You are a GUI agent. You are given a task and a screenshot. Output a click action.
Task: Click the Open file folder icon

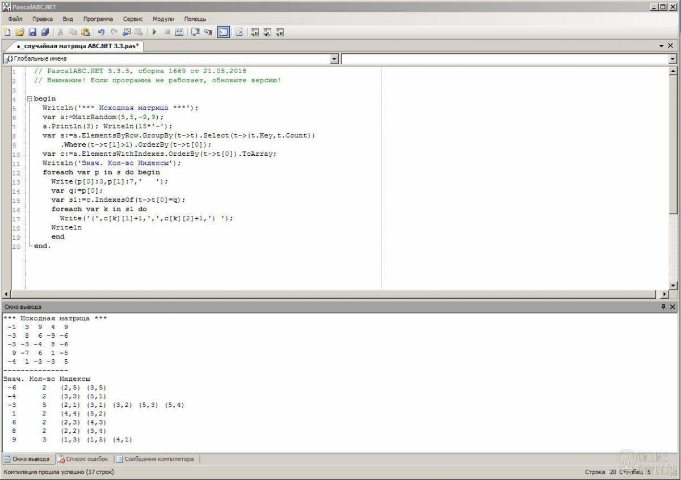click(20, 32)
